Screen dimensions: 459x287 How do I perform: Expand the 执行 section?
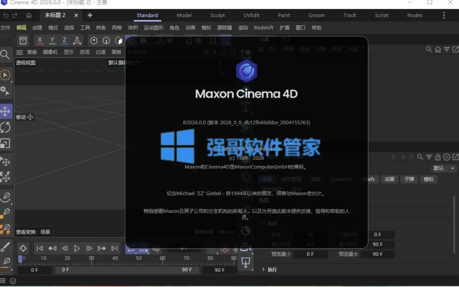point(270,269)
